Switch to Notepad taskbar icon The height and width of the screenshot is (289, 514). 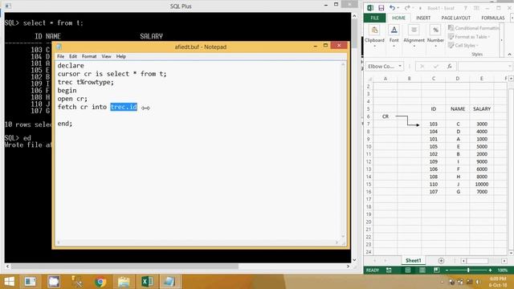coord(169,282)
